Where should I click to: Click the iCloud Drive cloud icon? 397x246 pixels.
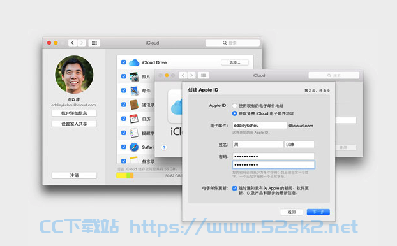[134, 62]
